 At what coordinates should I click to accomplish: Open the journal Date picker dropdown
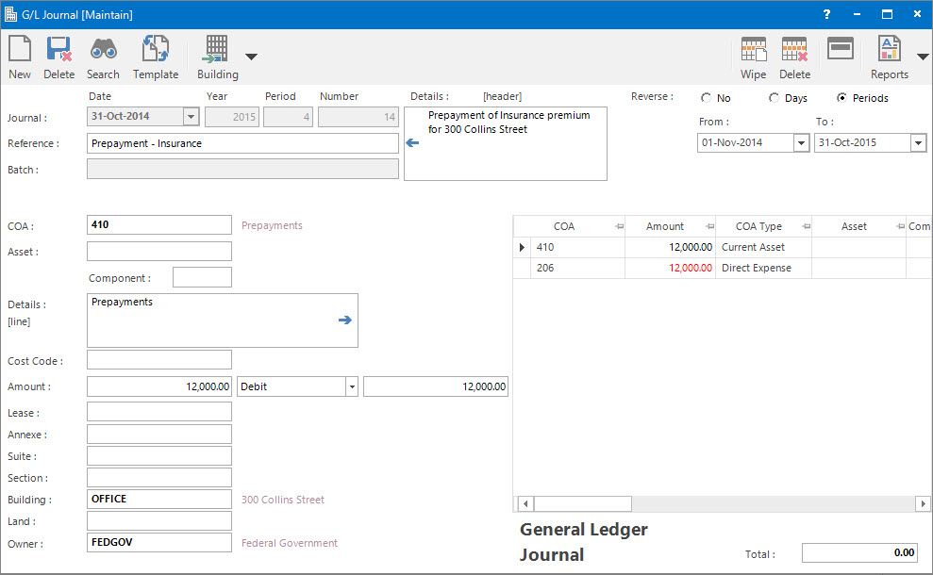(192, 115)
